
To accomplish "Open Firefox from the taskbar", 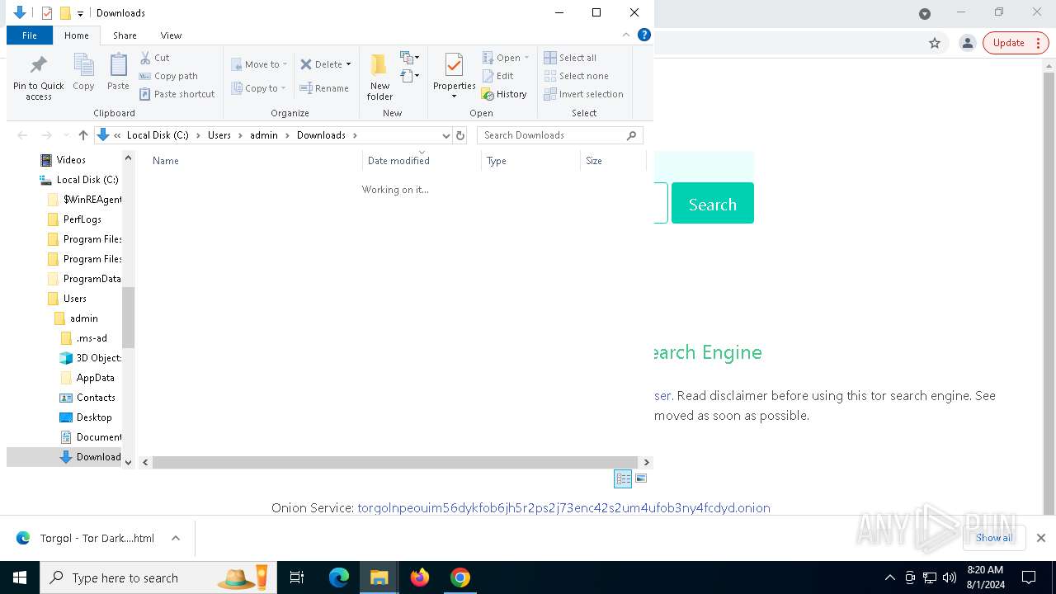I will point(420,577).
